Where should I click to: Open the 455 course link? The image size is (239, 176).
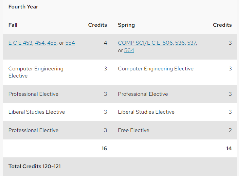[52, 43]
